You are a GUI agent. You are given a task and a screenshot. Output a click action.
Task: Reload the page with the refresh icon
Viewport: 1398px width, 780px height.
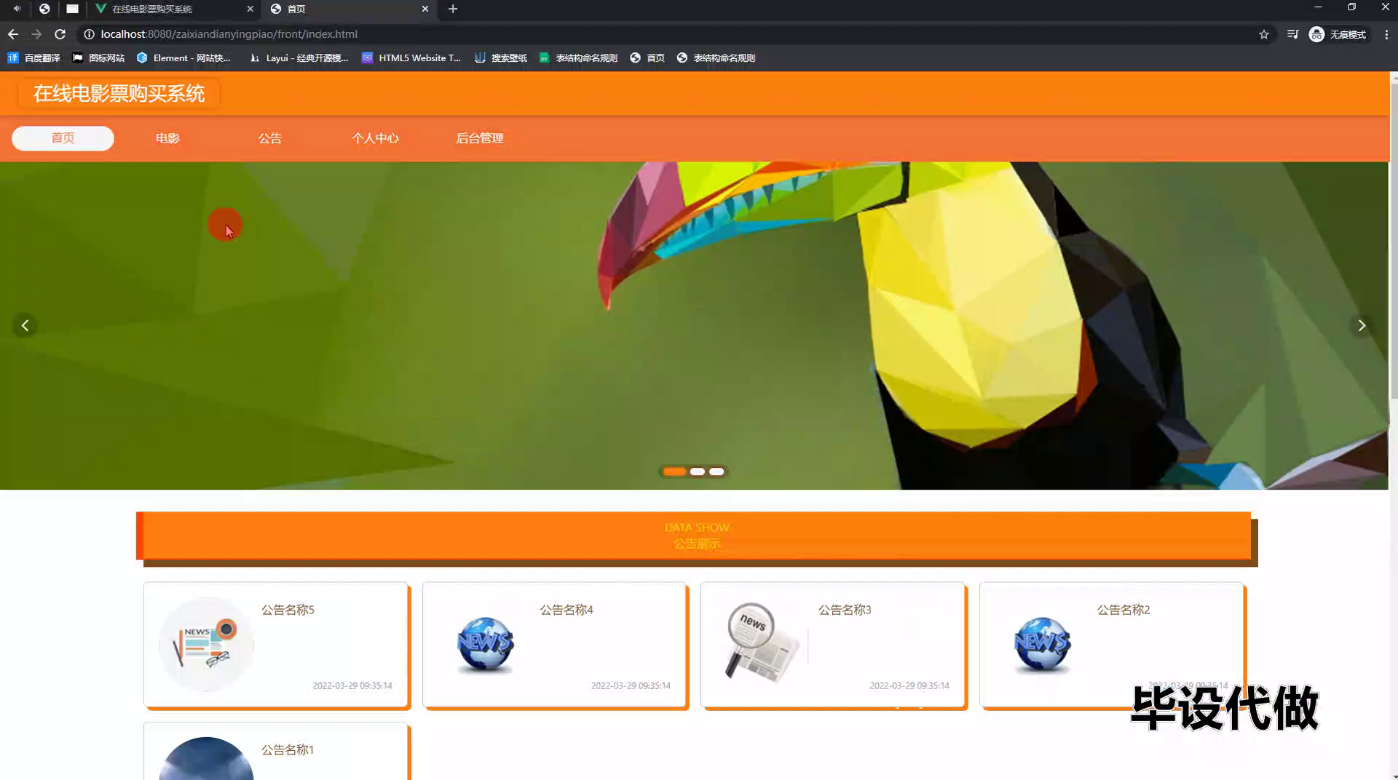[60, 34]
